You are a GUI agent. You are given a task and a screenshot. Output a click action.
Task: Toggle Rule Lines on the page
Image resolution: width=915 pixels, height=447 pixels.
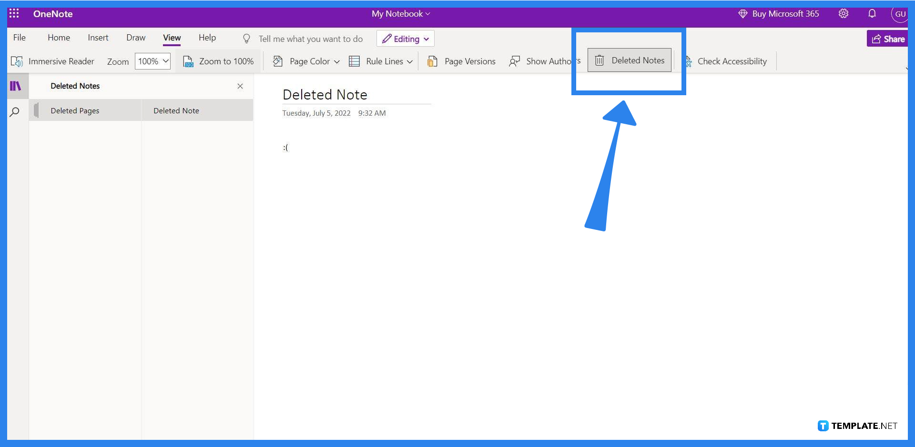point(380,61)
